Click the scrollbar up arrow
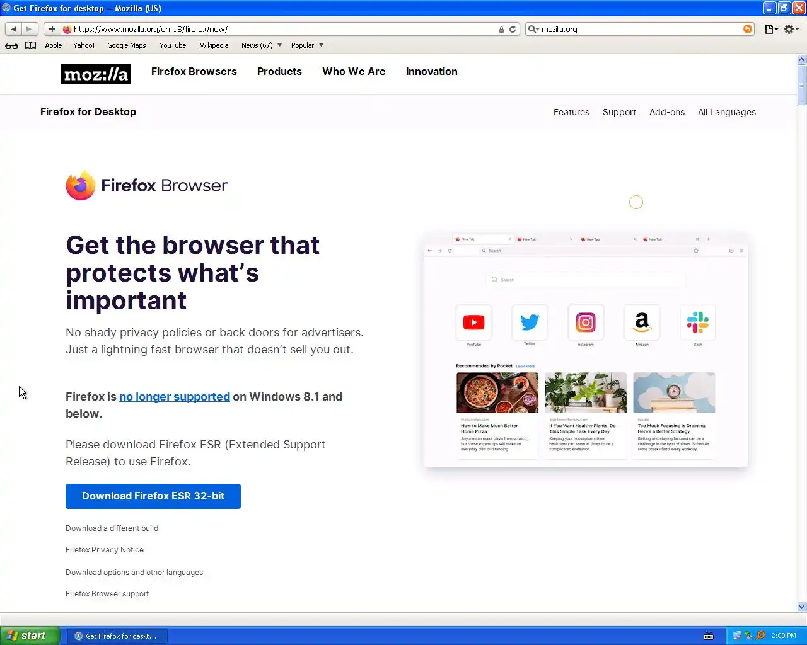 (x=802, y=60)
